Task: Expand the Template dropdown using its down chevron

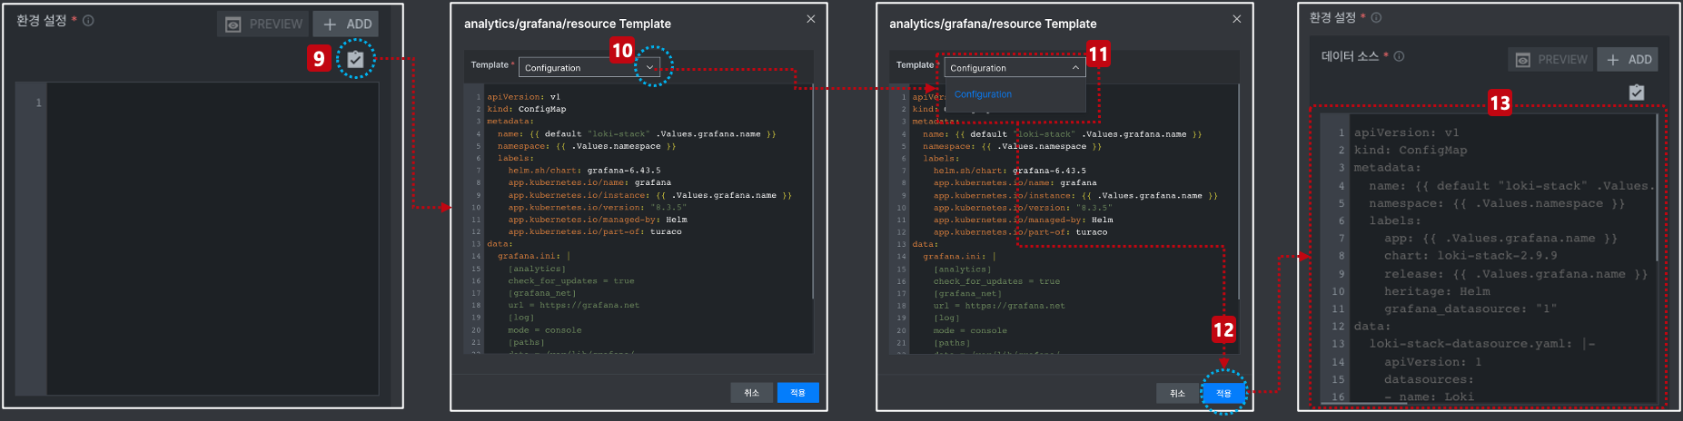Action: pos(649,68)
